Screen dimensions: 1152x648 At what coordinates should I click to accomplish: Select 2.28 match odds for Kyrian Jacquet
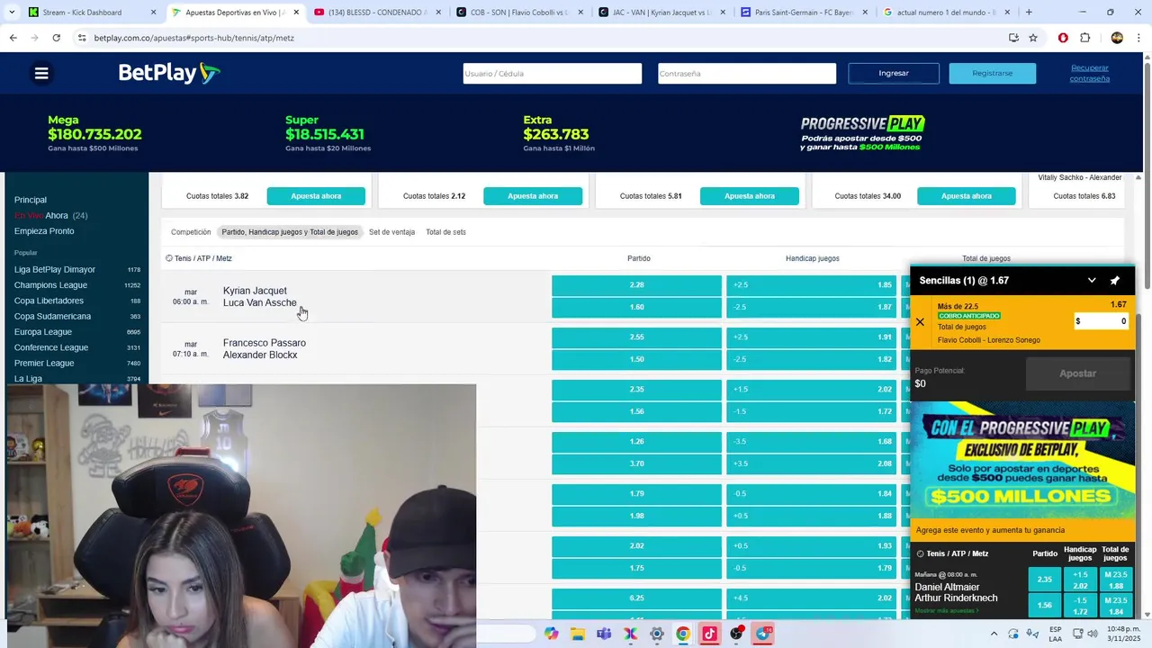click(x=636, y=285)
